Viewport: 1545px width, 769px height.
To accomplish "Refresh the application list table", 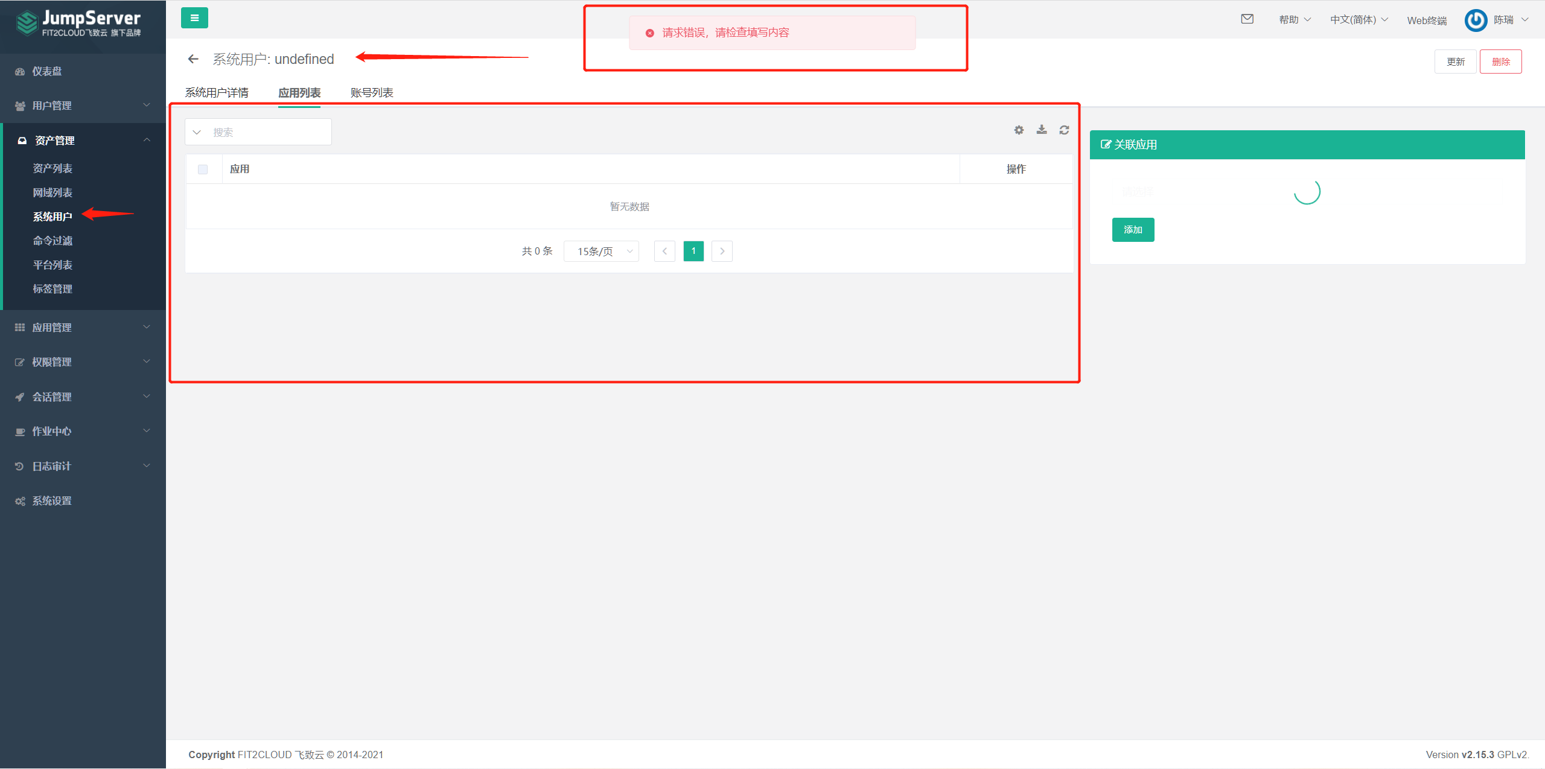I will pos(1064,130).
